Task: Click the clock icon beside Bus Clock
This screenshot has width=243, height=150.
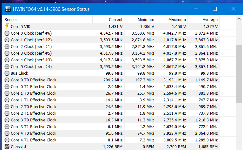Action: (7, 73)
